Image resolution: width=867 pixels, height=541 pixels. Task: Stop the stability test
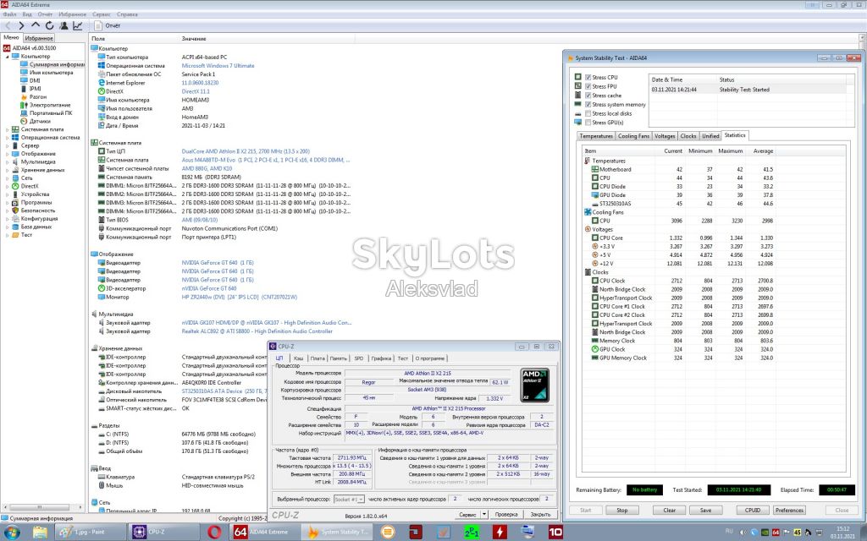[x=622, y=510]
